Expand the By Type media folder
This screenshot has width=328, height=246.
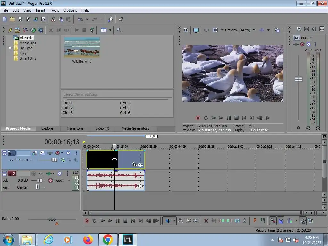point(10,48)
